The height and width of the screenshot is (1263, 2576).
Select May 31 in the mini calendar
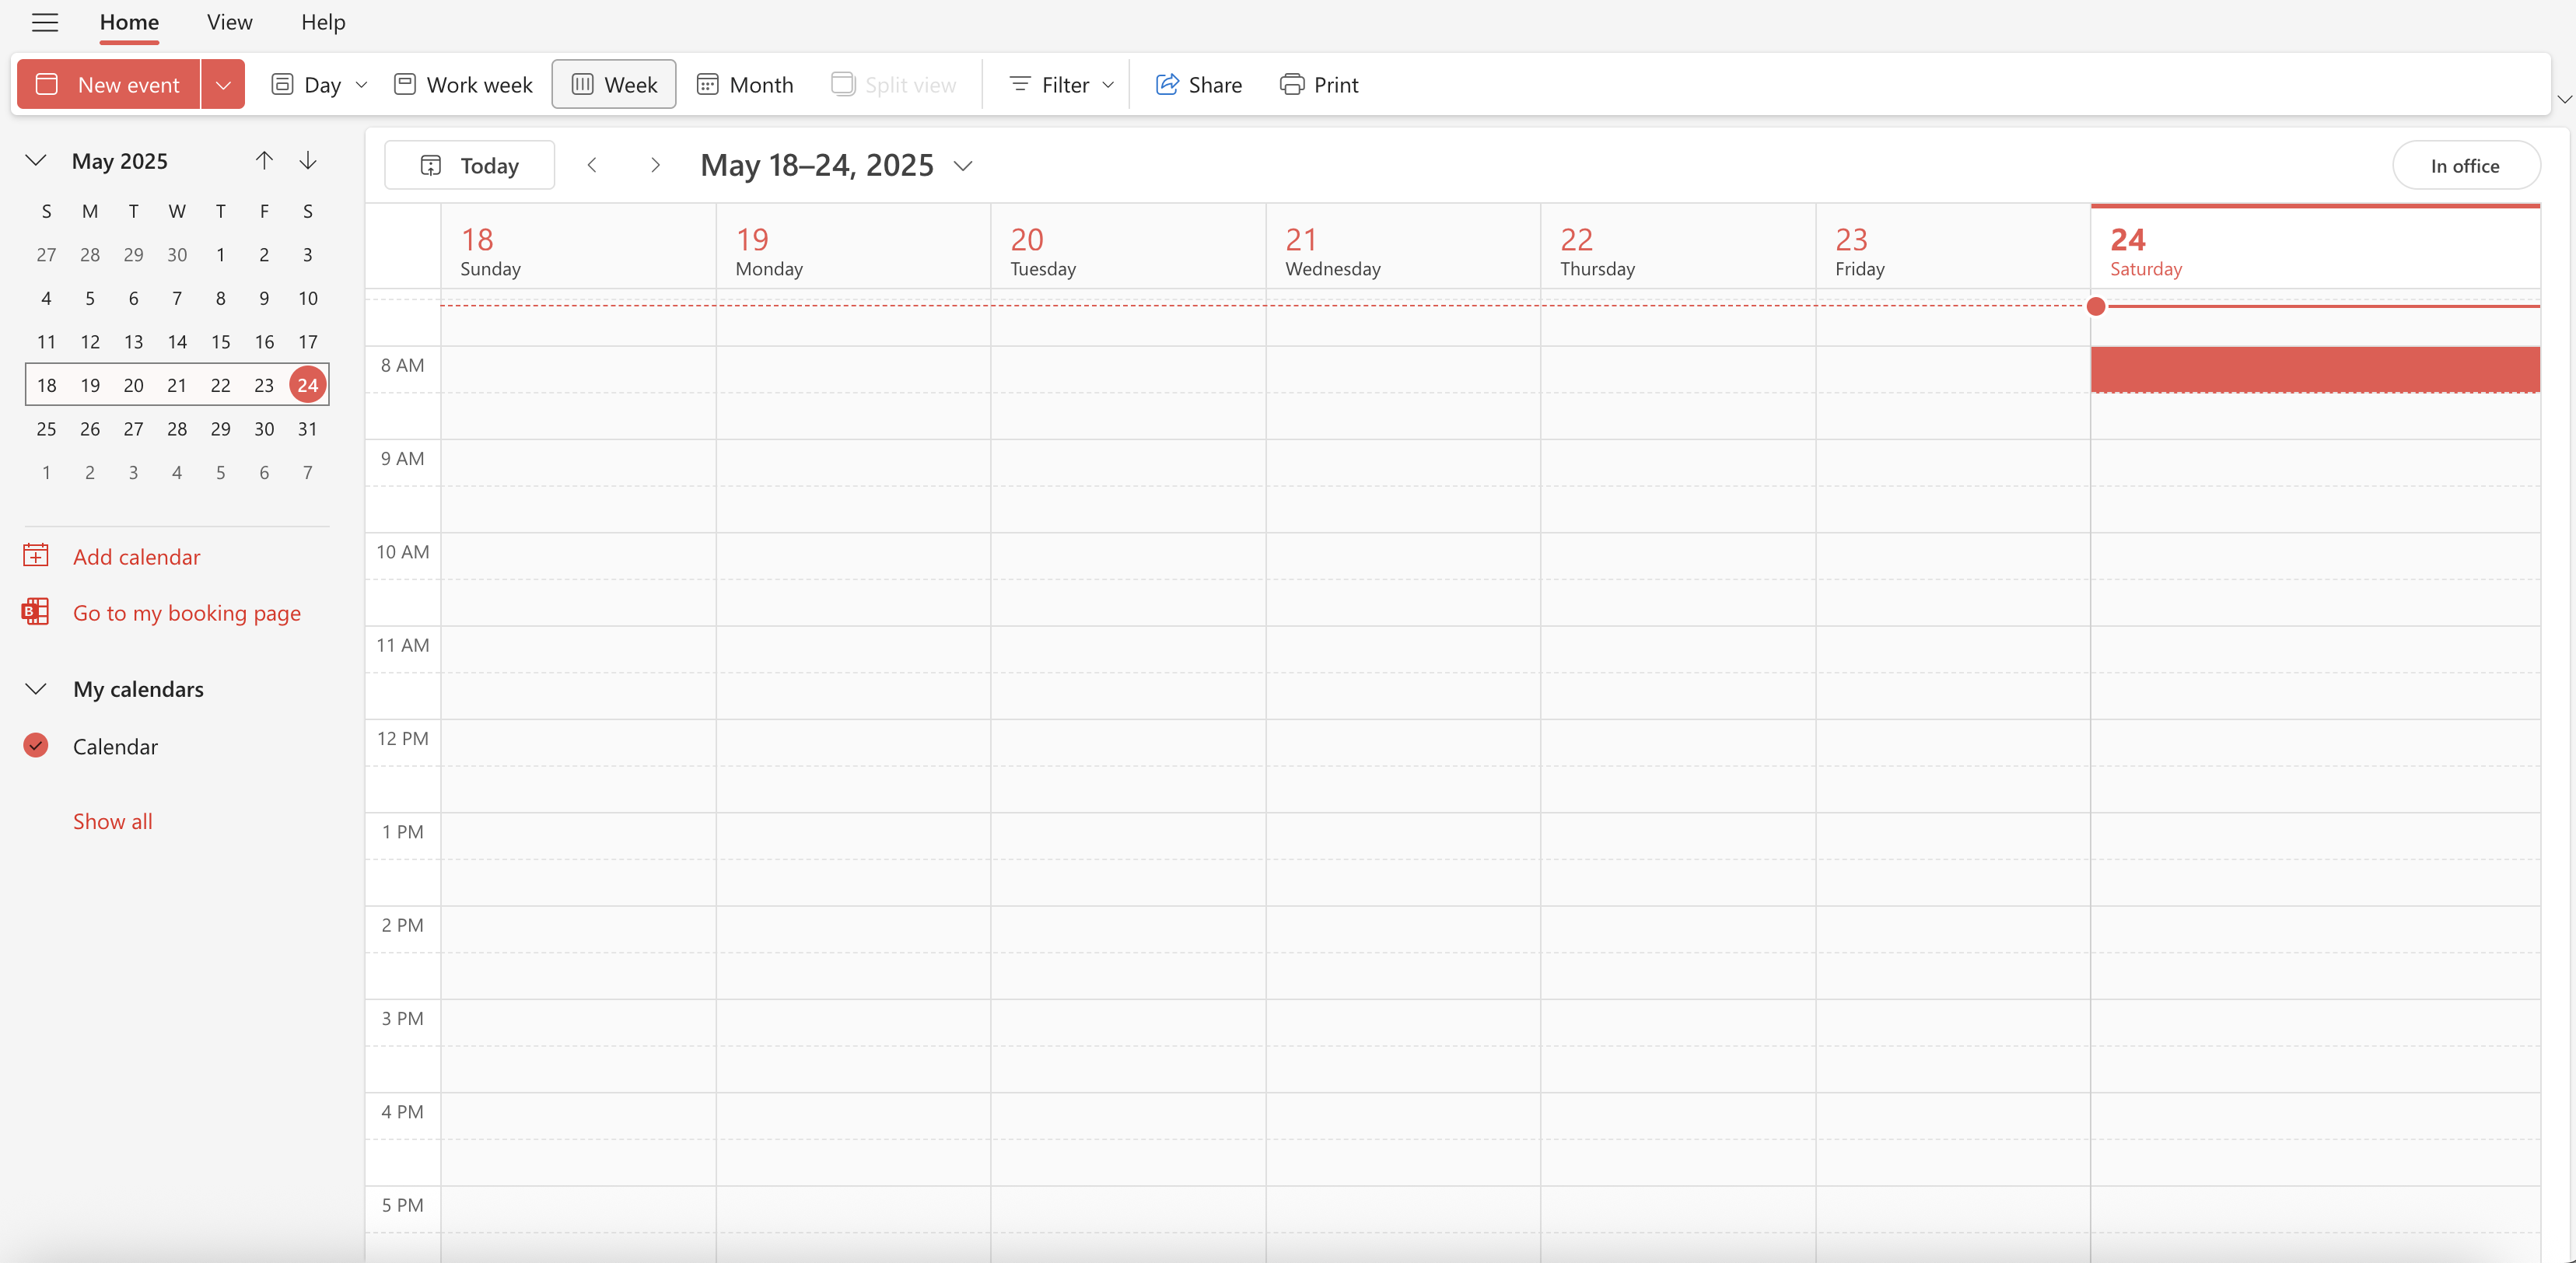click(x=308, y=429)
